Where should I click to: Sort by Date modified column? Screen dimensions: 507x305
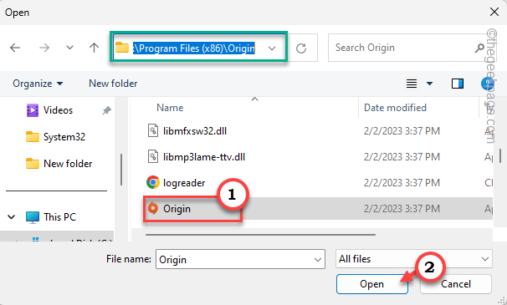(395, 108)
